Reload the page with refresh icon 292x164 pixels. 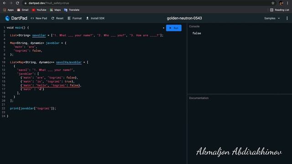click(17, 3)
